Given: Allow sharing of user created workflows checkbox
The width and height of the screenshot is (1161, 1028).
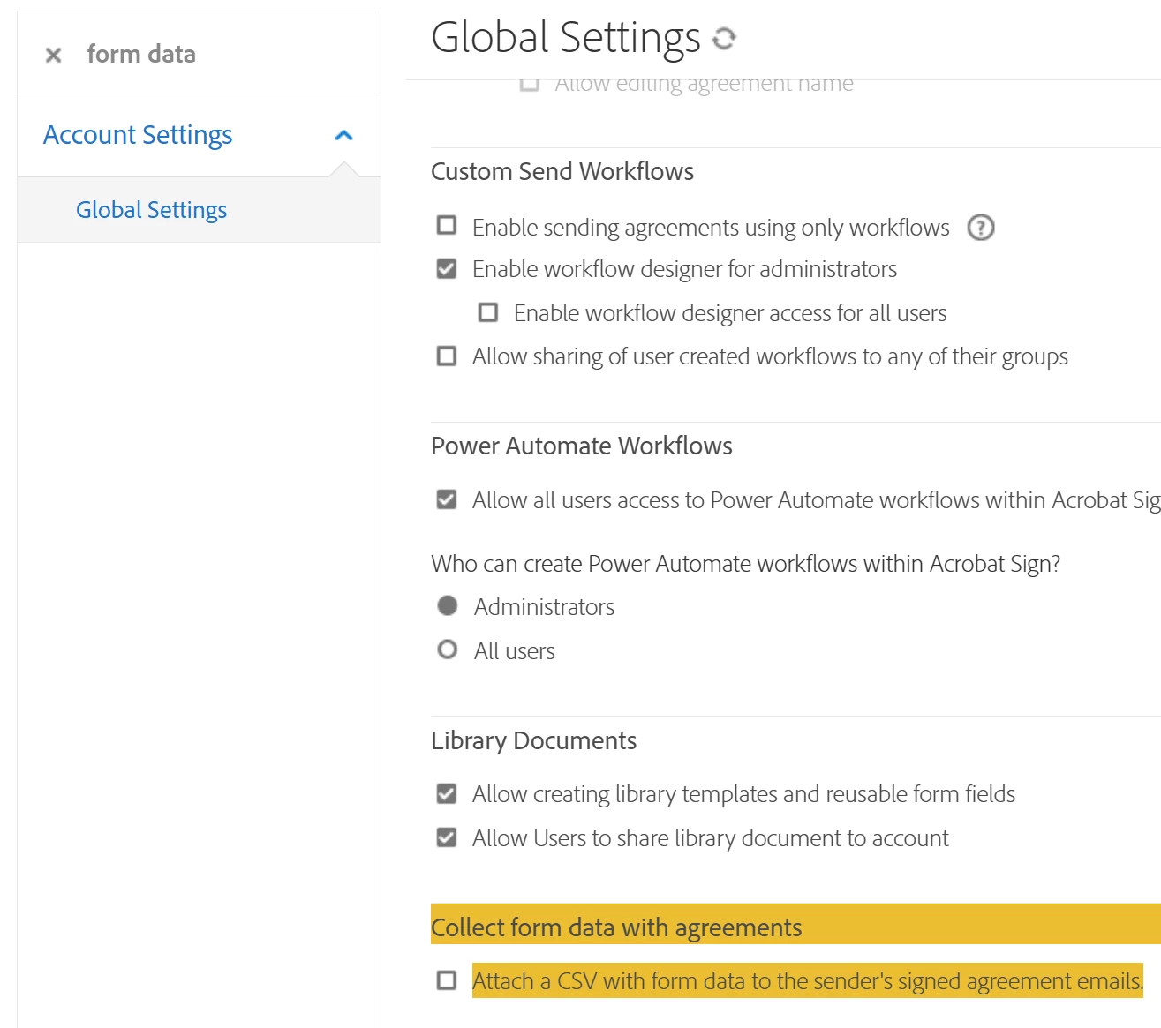Looking at the screenshot, I should 447,356.
